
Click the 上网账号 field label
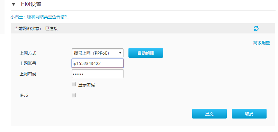28,63
